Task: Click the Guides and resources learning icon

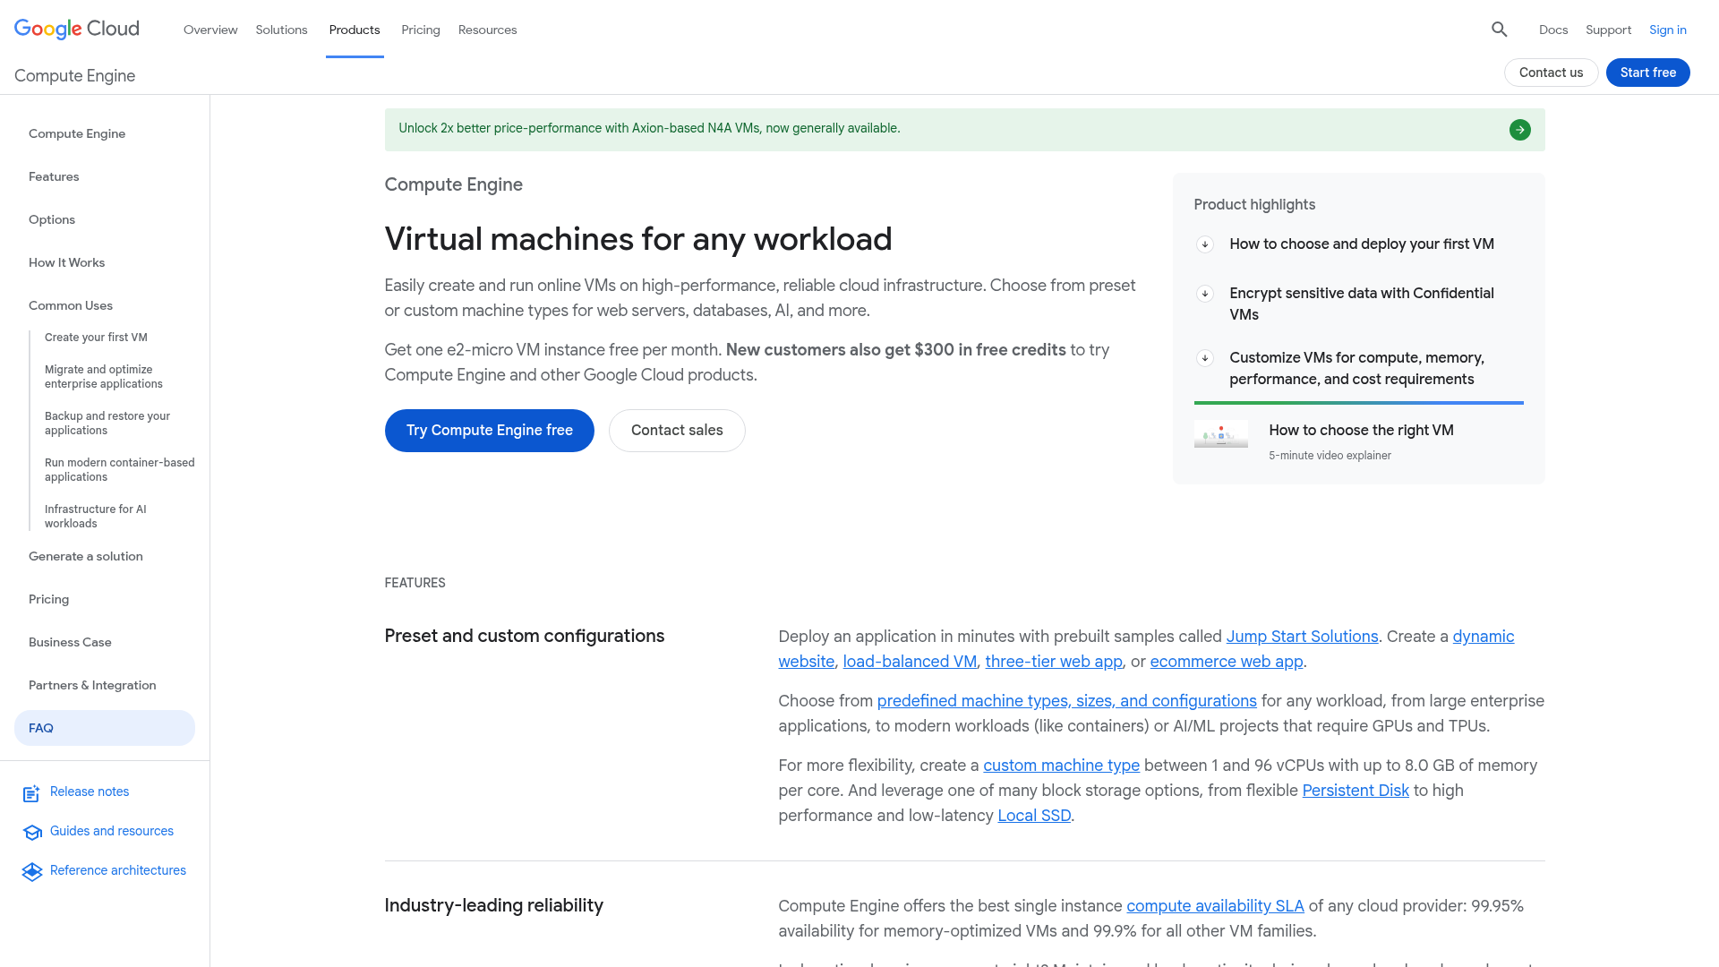Action: [x=32, y=833]
